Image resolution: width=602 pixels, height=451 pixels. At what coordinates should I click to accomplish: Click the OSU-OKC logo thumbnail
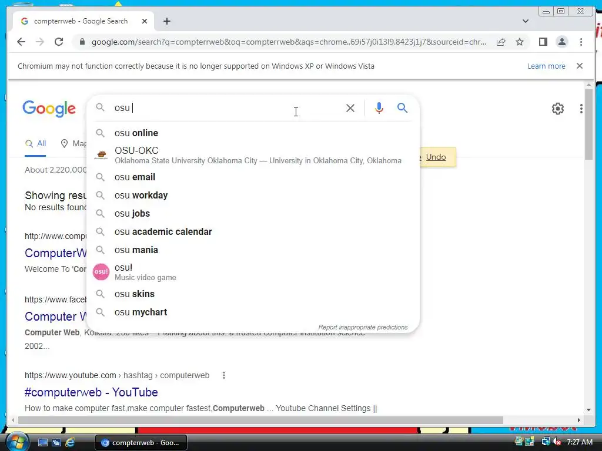tap(101, 155)
